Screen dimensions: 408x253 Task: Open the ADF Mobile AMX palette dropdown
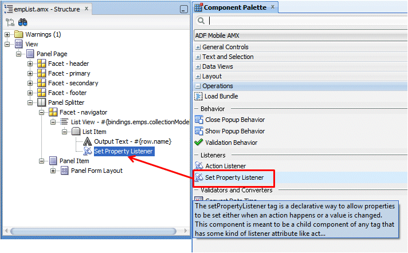[x=301, y=35]
